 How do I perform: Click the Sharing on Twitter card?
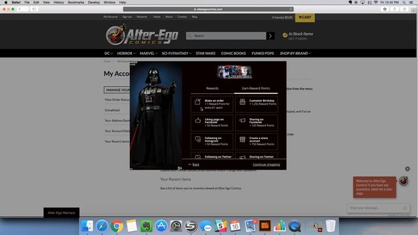(257, 156)
